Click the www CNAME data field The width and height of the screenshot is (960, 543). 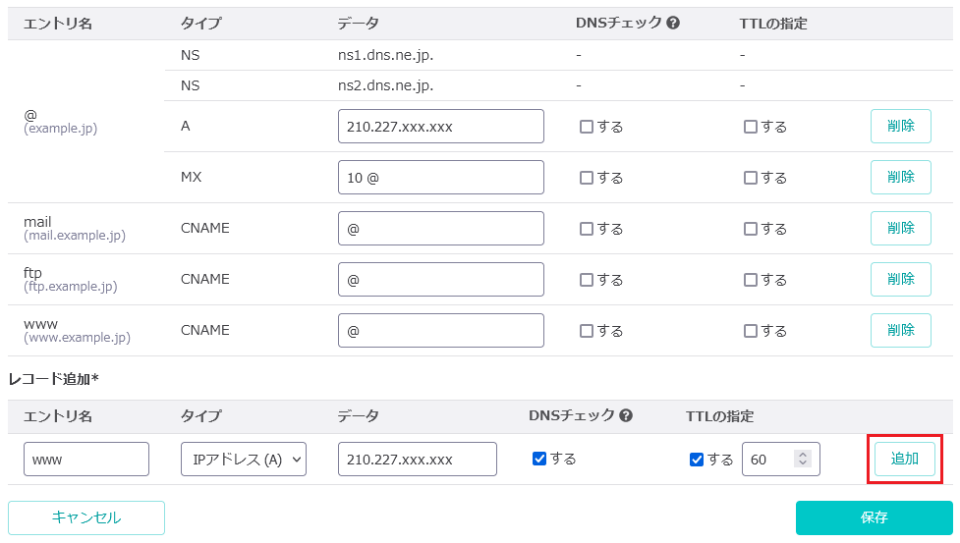pos(441,330)
